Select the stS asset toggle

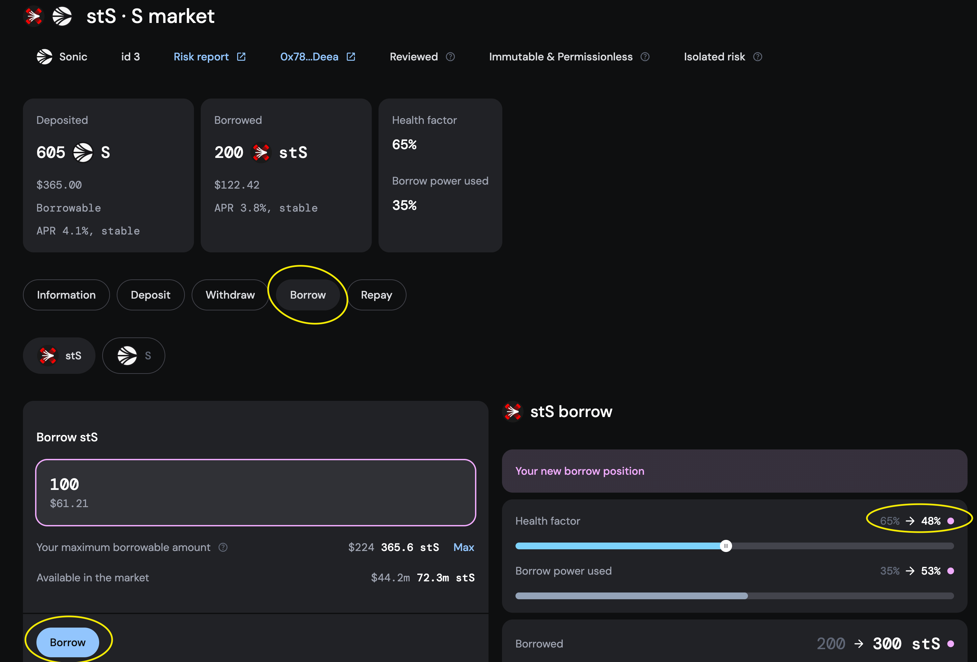(59, 356)
